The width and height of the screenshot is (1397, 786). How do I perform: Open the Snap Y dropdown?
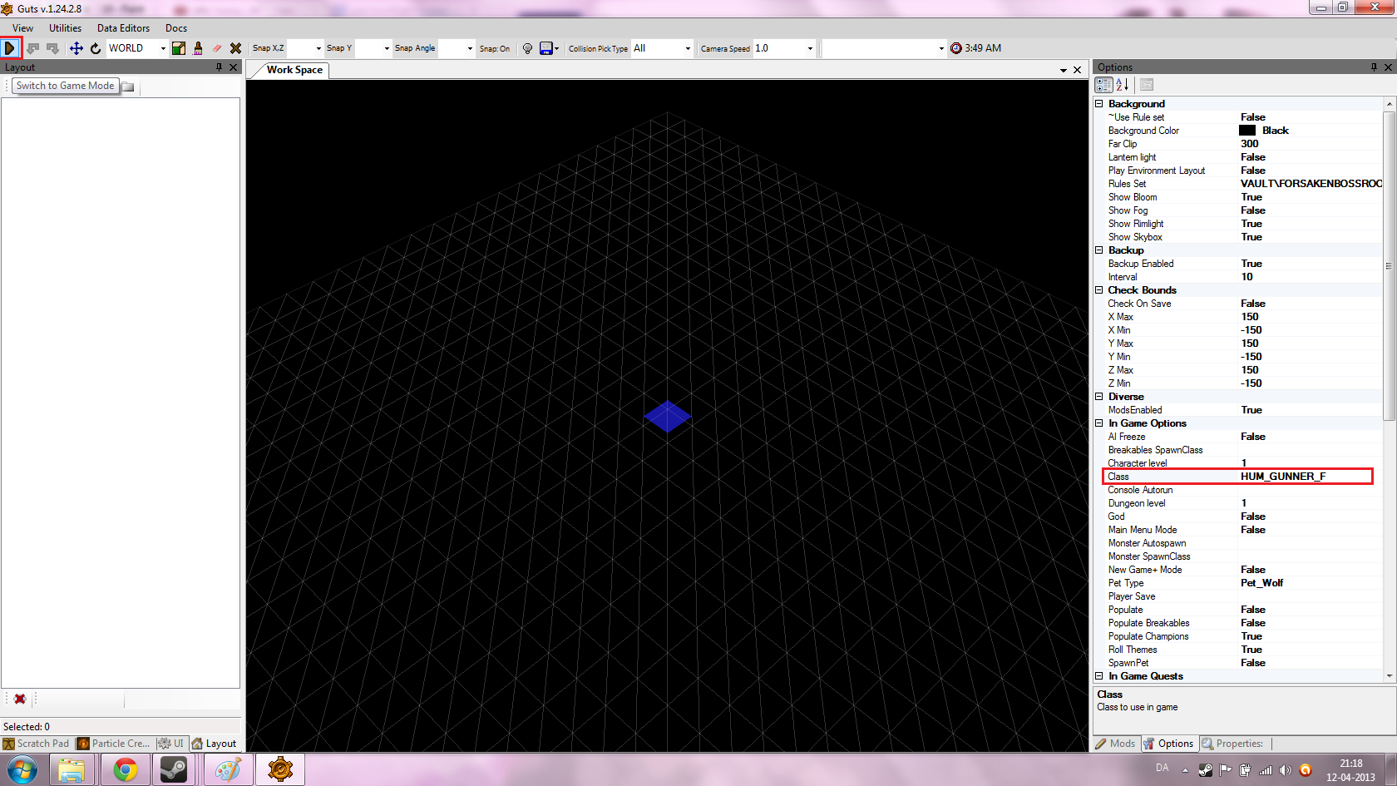(387, 48)
